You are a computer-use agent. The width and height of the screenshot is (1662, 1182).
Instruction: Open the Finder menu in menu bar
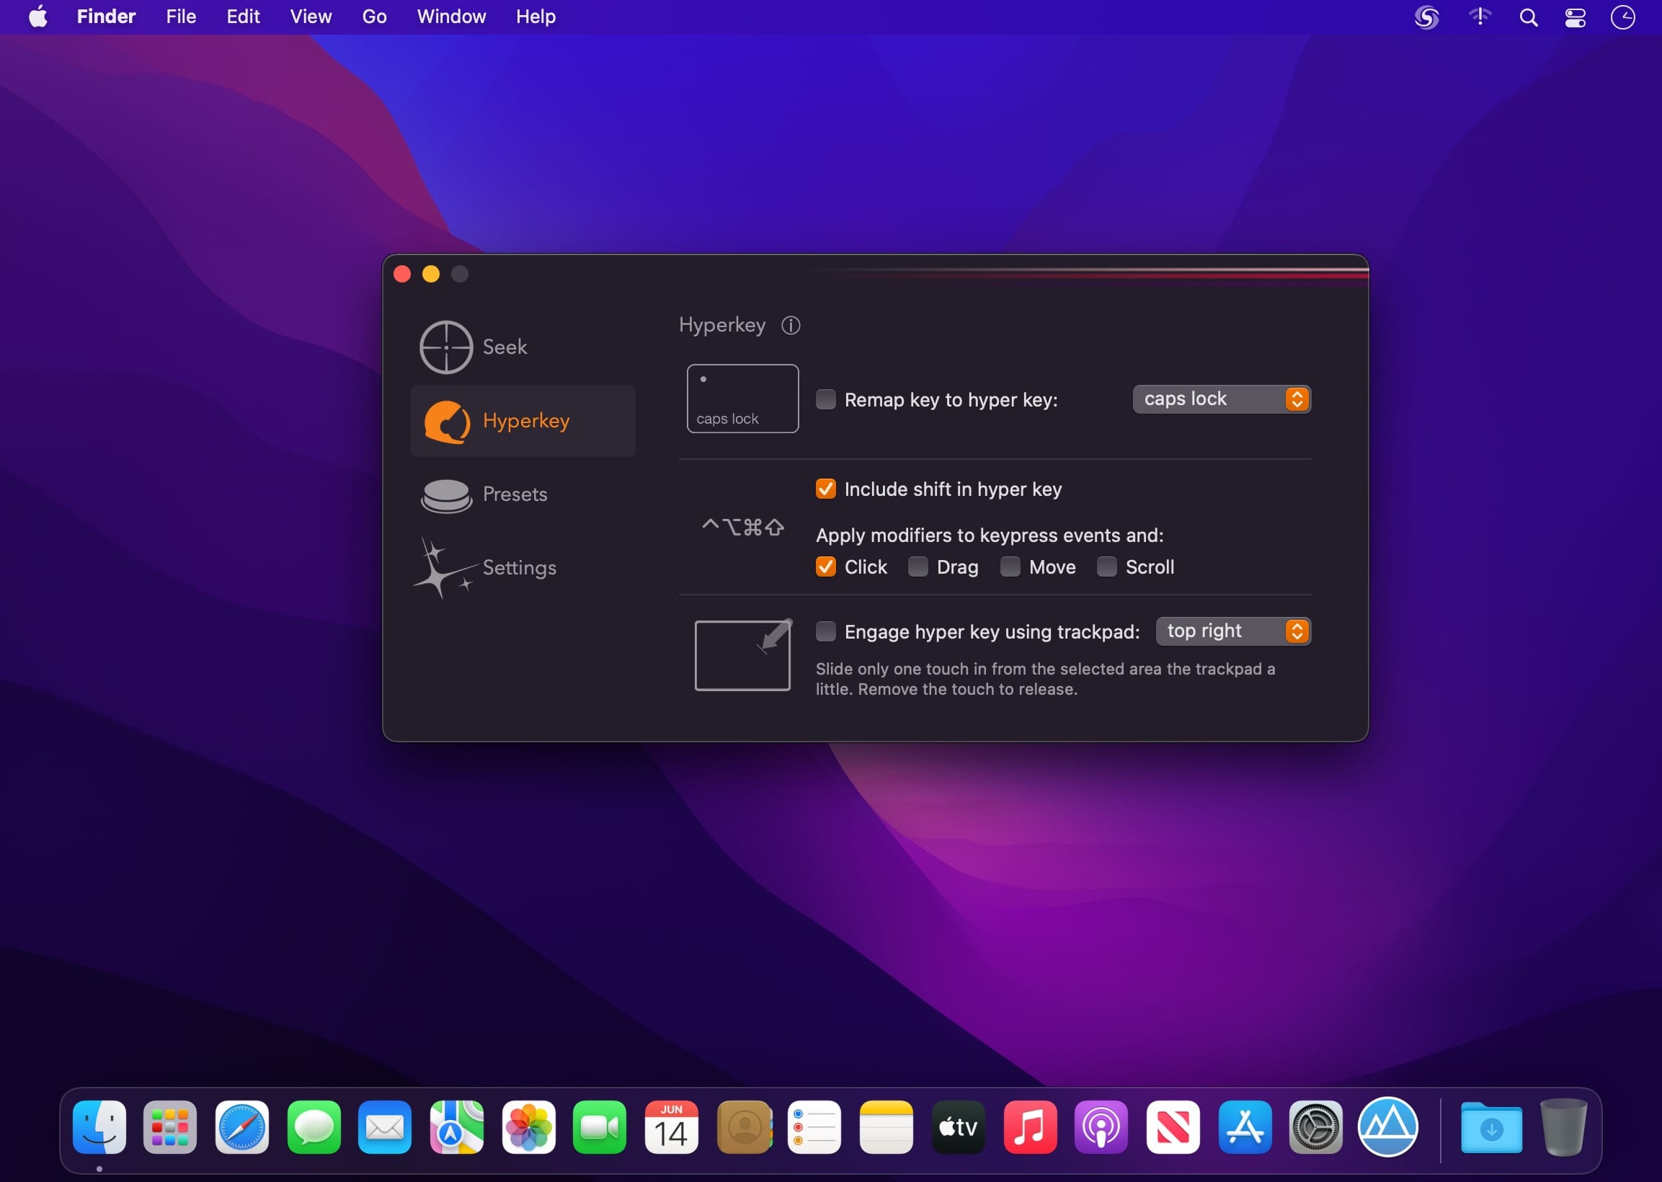[x=105, y=17]
